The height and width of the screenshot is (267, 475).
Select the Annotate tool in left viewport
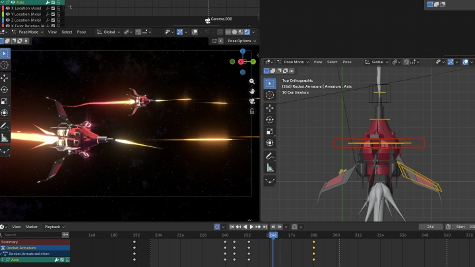click(5, 126)
